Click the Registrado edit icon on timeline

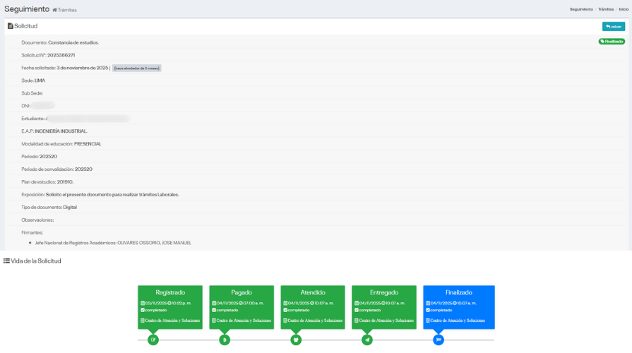tap(153, 340)
